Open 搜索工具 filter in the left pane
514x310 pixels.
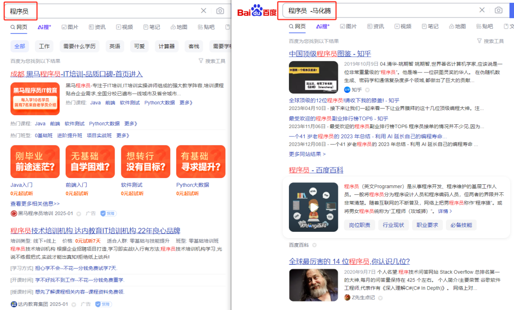pyautogui.click(x=212, y=61)
